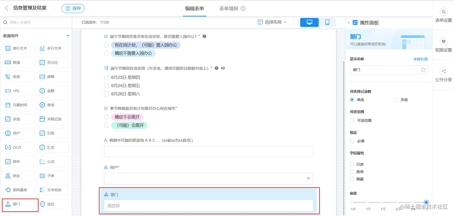Open the 用户 field dropdown
Image resolution: width=454 pixels, height=216 pixels.
(x=308, y=178)
